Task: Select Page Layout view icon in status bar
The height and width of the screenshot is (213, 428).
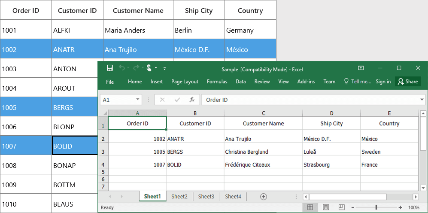Action: click(326, 207)
